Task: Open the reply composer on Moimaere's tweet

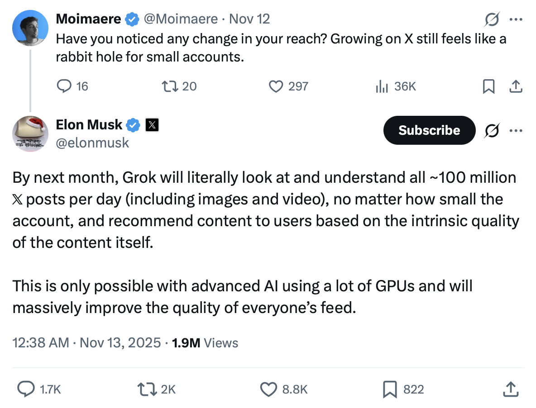Action: [x=64, y=86]
